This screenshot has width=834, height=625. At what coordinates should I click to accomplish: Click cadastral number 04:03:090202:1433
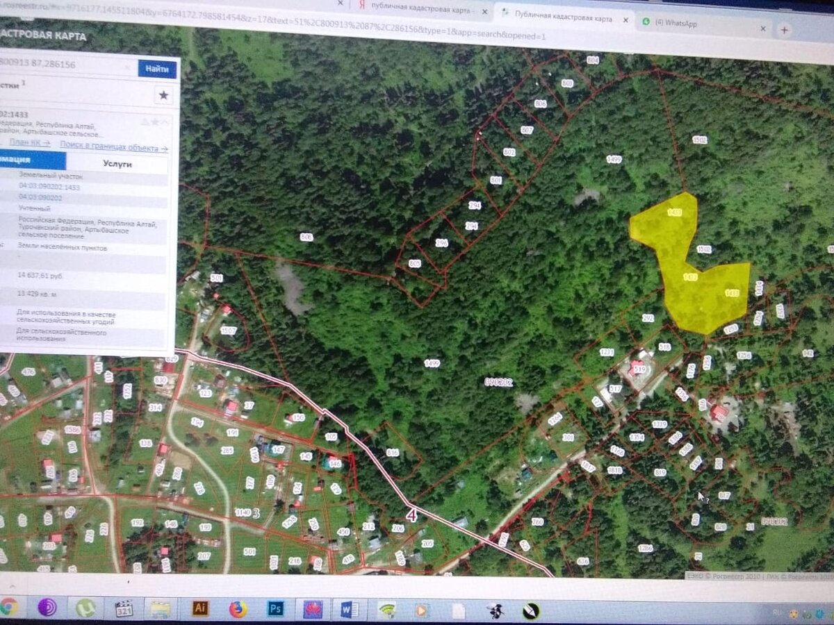49,187
